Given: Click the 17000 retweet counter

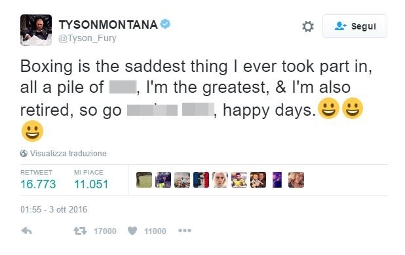Looking at the screenshot, I should 105,231.
